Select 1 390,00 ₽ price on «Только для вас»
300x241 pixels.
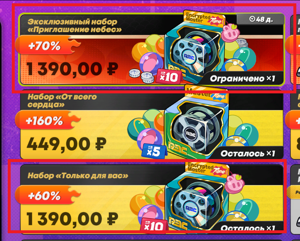tap(72, 219)
